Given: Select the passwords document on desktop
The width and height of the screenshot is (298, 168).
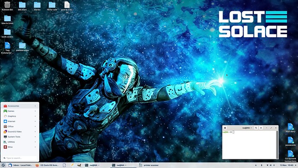Looking at the screenshot, I should (290, 142).
